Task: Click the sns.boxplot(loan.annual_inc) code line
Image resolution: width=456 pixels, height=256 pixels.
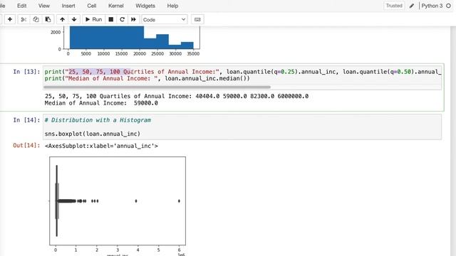Action: [x=93, y=134]
